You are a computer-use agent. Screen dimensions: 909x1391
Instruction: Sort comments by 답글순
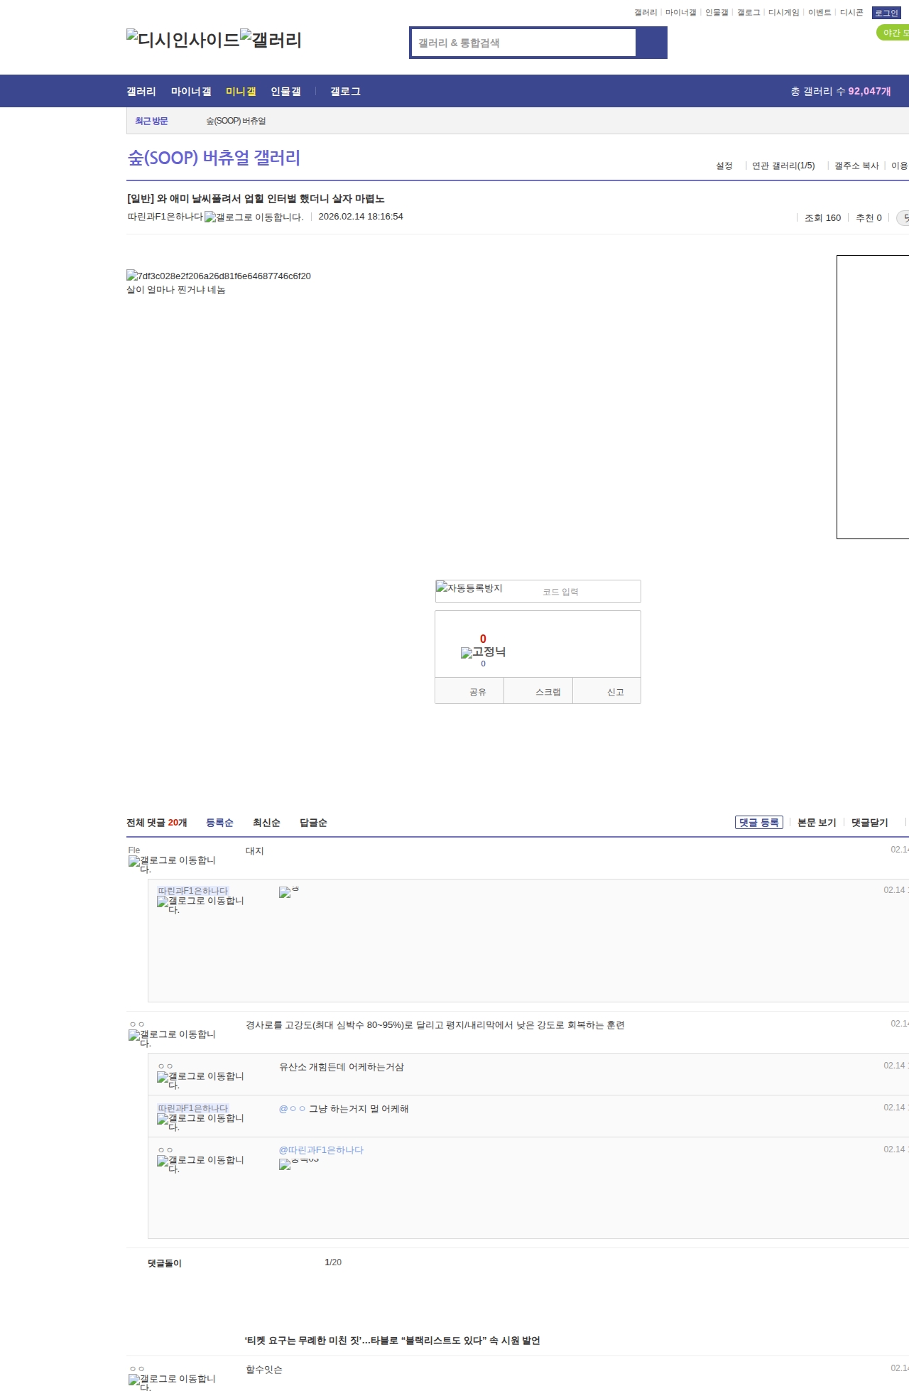click(313, 822)
